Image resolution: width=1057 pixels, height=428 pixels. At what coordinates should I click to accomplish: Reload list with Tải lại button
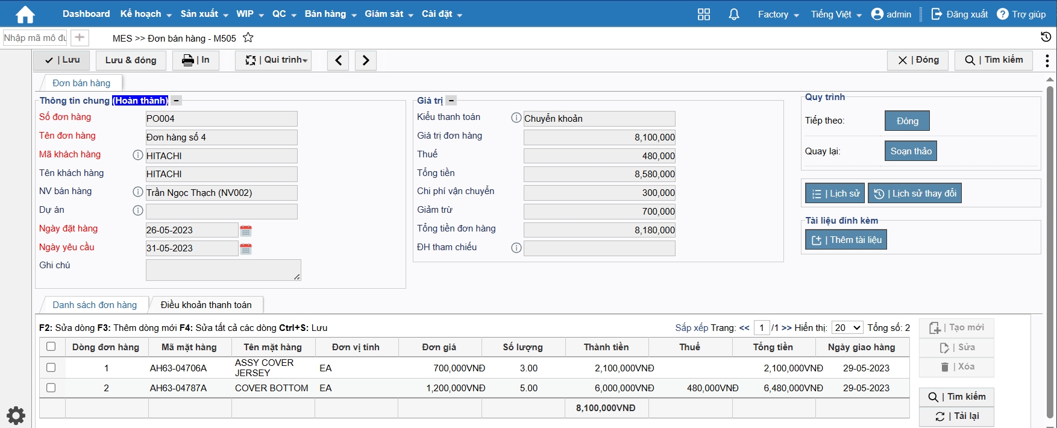956,416
